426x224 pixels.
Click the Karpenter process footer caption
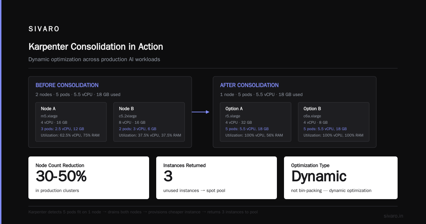(143, 212)
